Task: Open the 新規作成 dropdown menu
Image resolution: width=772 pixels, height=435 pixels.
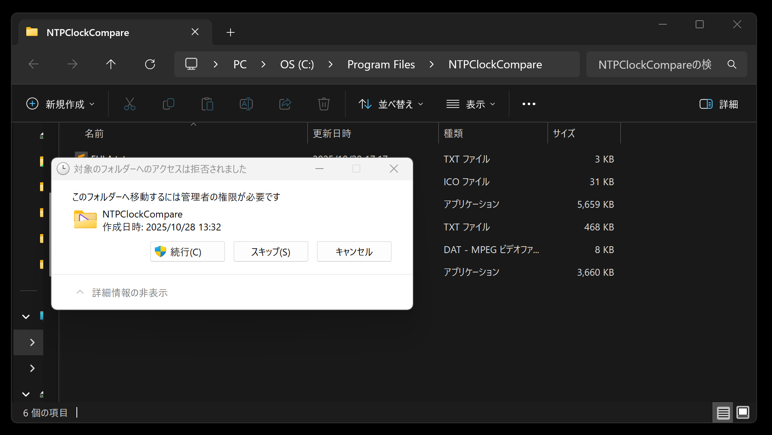Action: pyautogui.click(x=60, y=104)
